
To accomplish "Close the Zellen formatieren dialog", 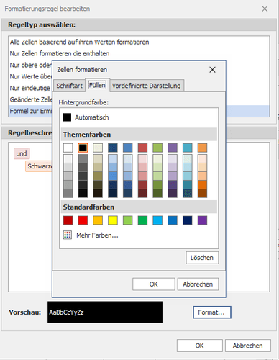I will click(x=212, y=70).
